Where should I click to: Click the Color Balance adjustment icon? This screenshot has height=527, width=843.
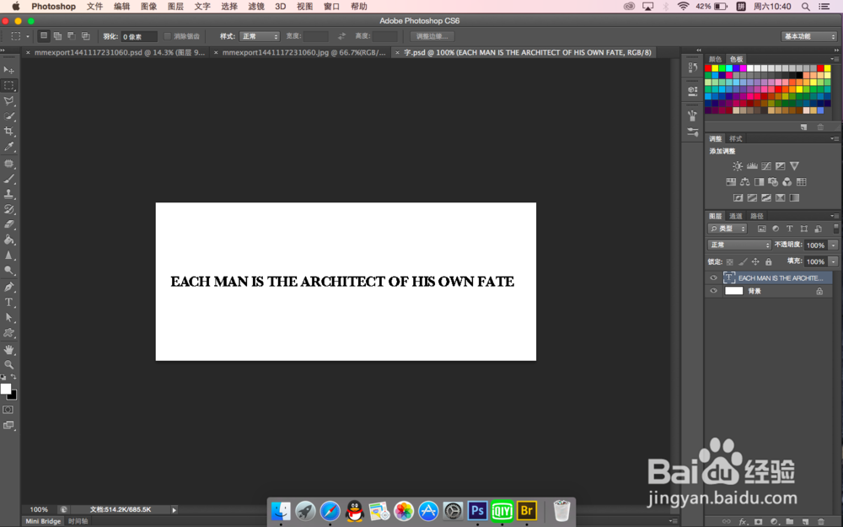click(745, 182)
